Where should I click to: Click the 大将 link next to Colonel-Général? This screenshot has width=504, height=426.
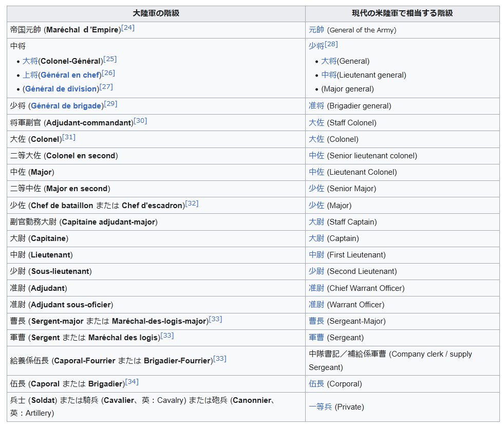[x=30, y=61]
